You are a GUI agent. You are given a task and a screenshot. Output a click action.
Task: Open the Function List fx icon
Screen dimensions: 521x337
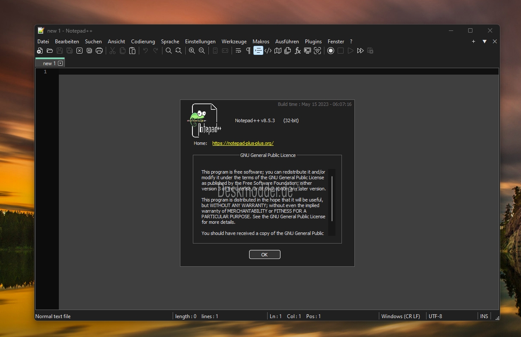[x=298, y=51]
